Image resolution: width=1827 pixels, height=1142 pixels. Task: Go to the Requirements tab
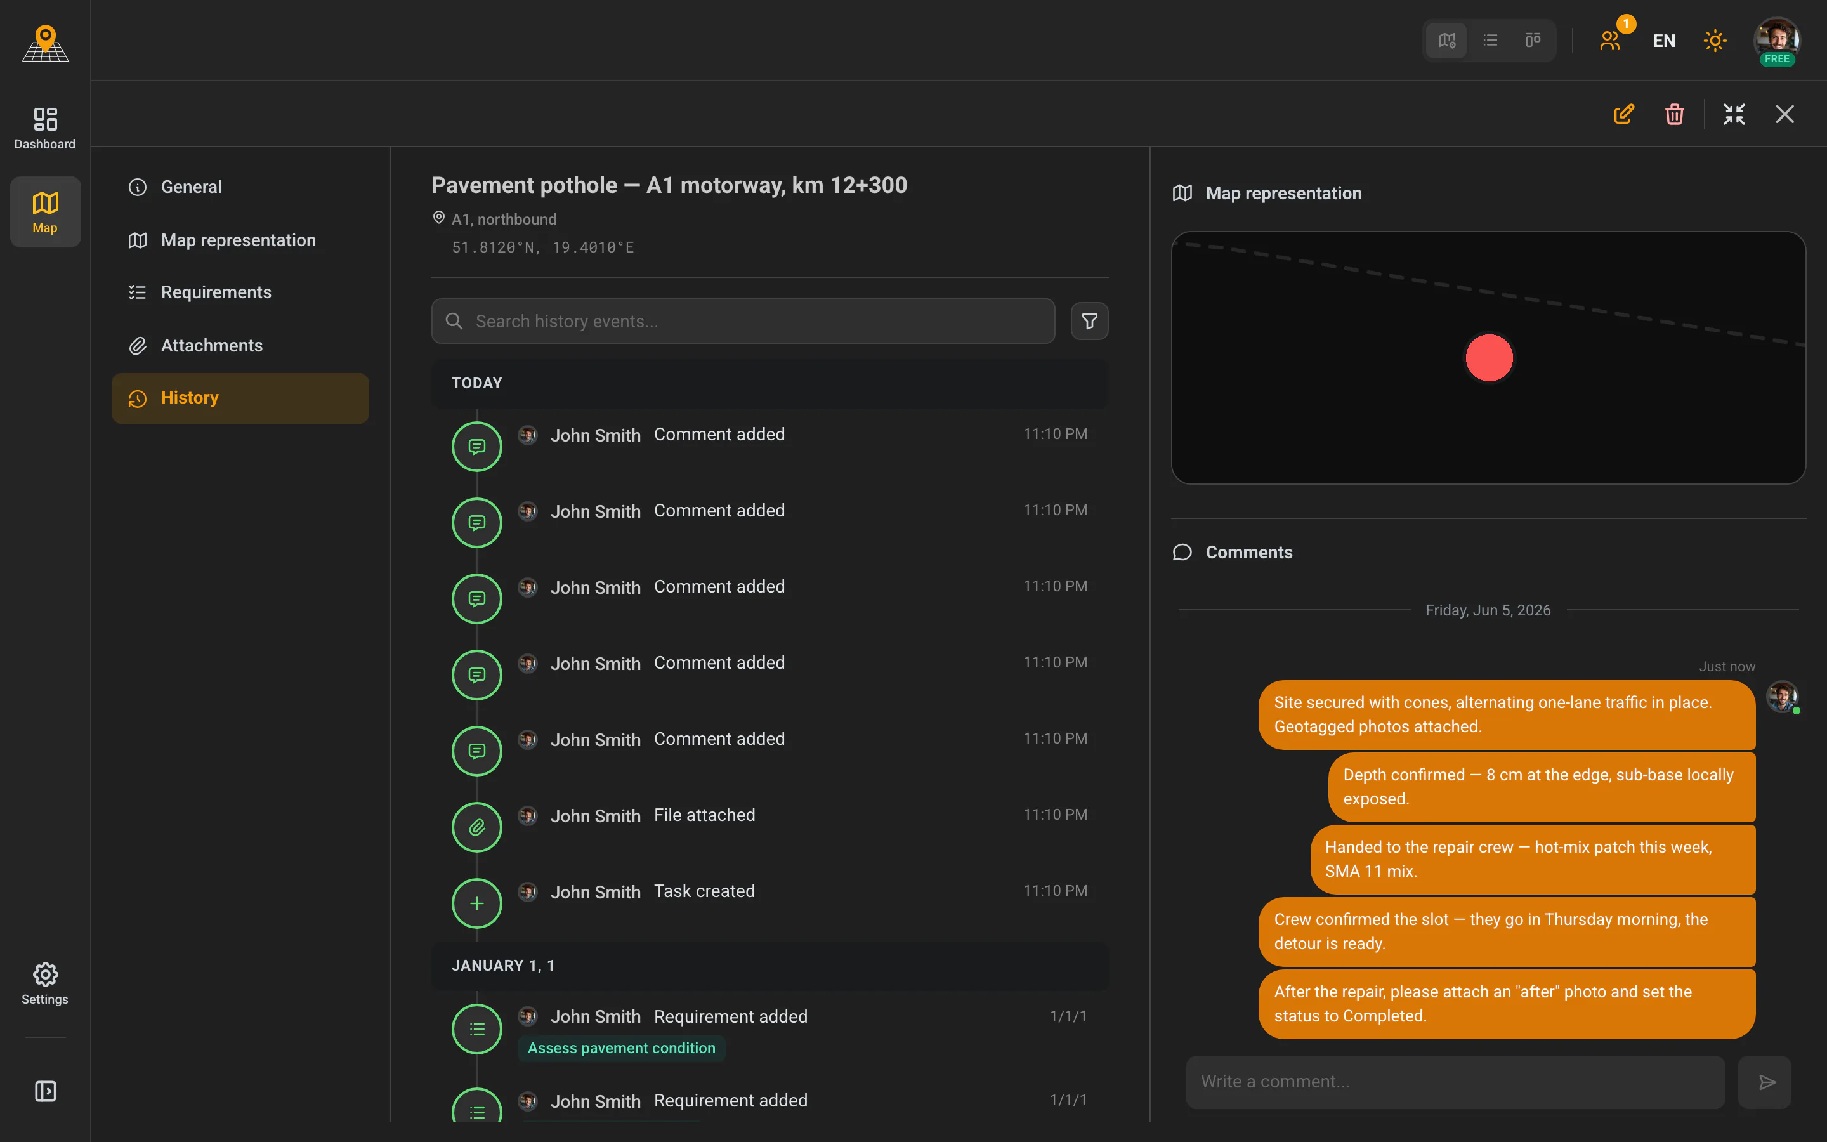240,292
